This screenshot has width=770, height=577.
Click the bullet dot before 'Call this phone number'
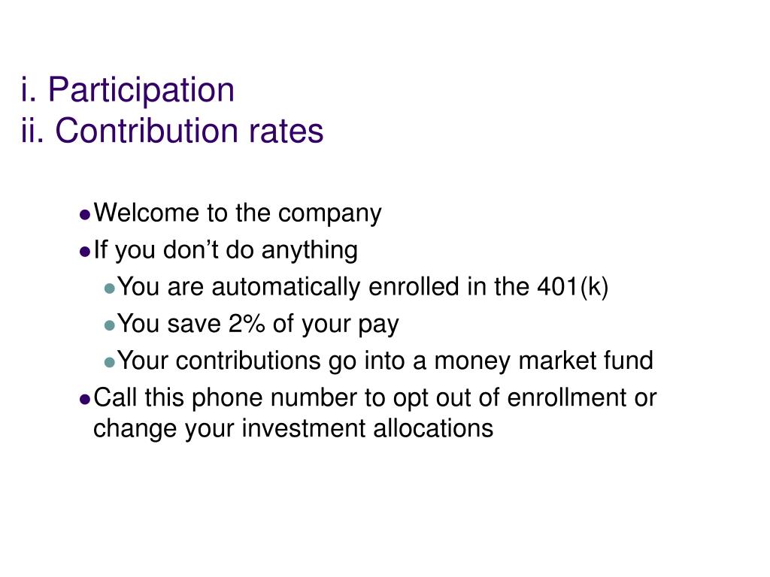tap(85, 400)
